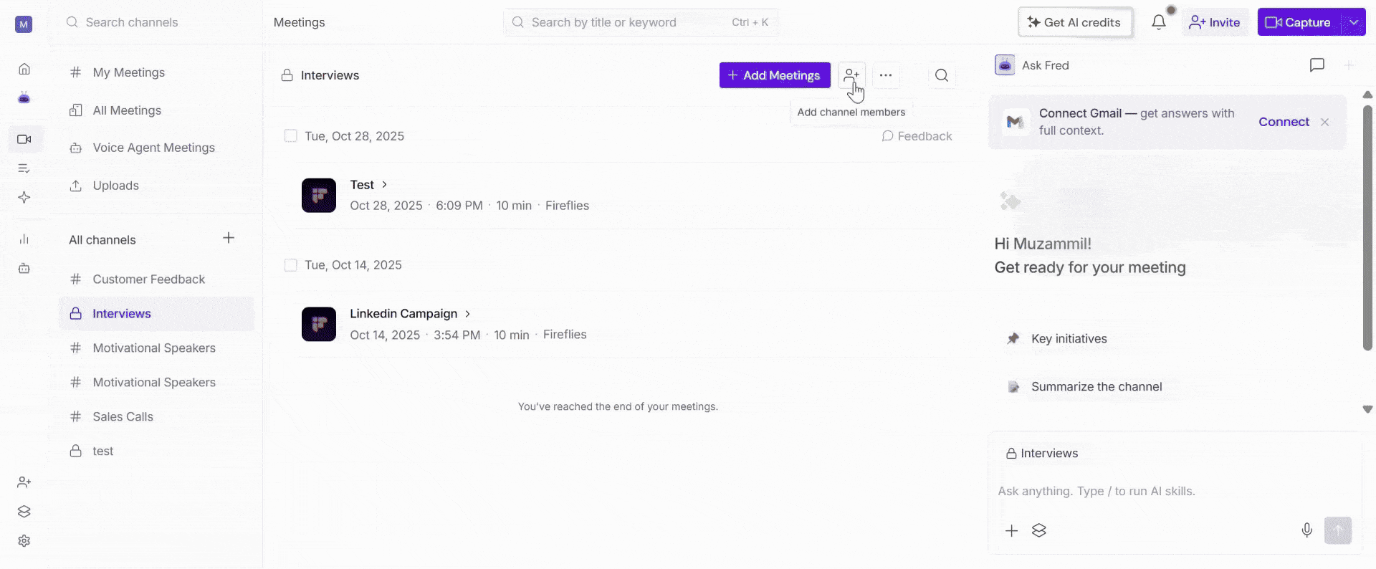The height and width of the screenshot is (569, 1376).
Task: Open the Ask Fred chat history icon
Action: point(1317,65)
